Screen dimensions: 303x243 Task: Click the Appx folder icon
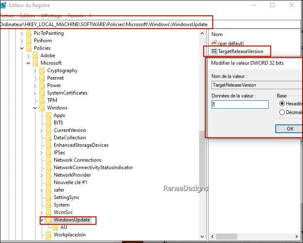[49, 115]
